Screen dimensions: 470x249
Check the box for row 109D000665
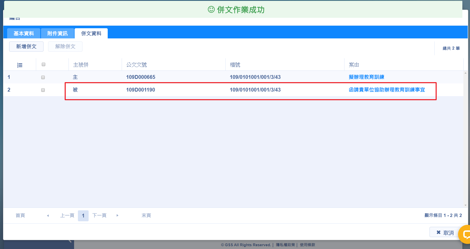coord(43,77)
